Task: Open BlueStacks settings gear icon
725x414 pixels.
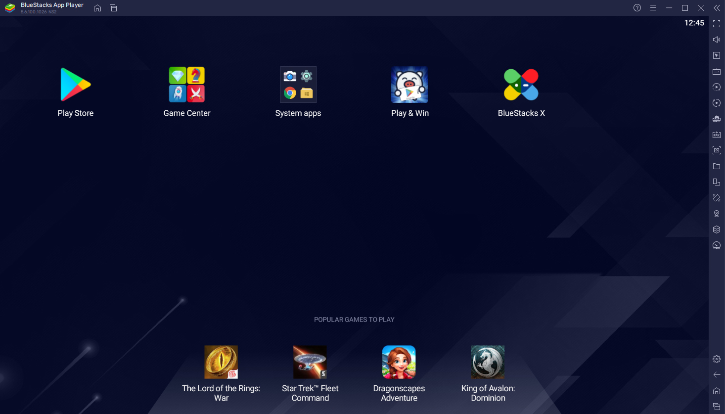Action: pos(717,359)
